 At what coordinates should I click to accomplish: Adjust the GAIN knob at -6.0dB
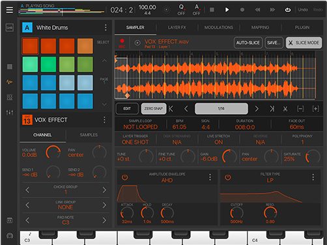click(229, 156)
